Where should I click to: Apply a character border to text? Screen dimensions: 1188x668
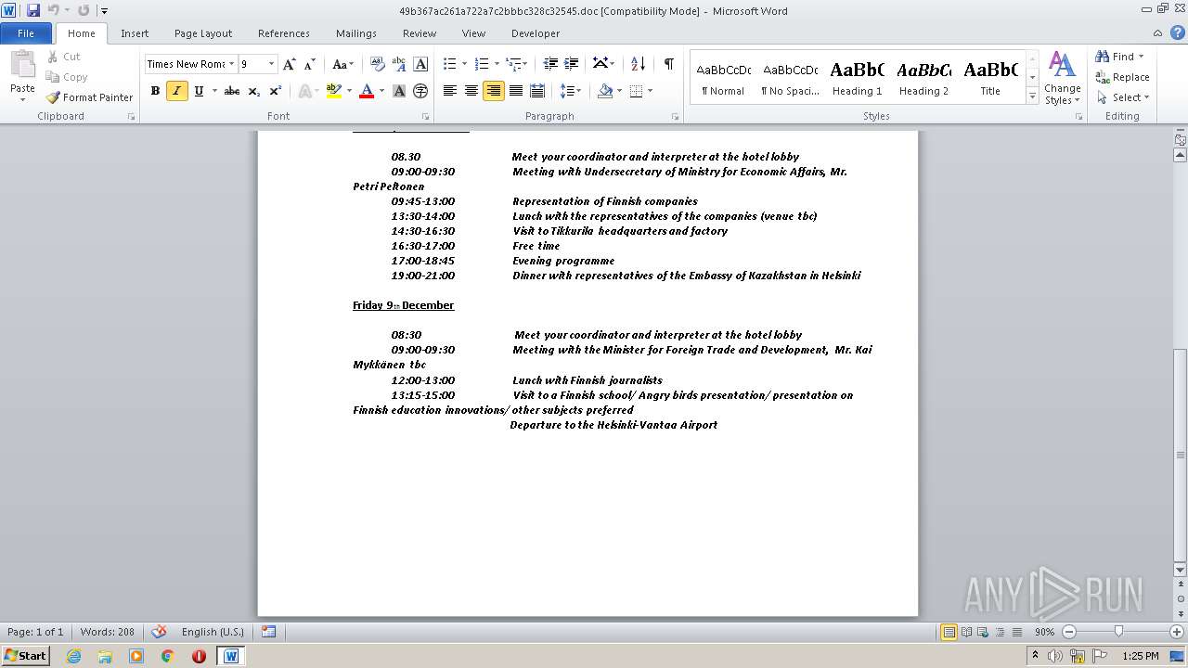tap(420, 64)
